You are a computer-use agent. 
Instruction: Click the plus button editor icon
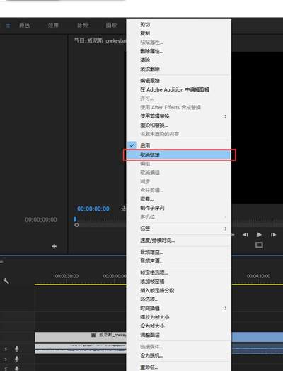54,247
